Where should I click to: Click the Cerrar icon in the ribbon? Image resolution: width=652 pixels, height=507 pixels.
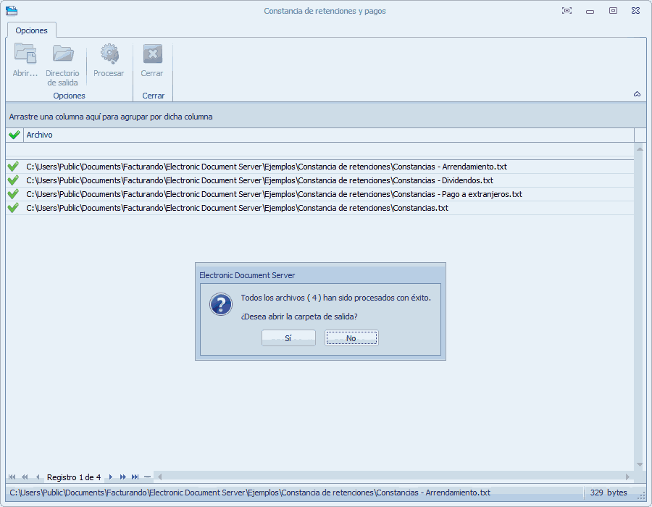152,55
